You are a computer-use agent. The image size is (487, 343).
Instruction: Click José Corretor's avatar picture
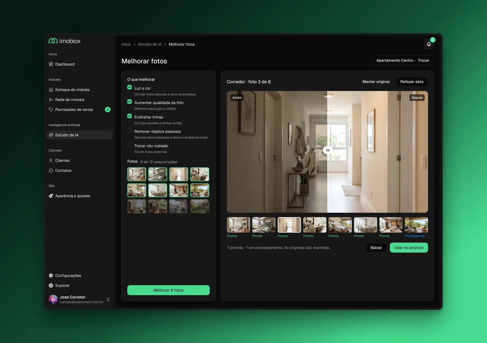pyautogui.click(x=53, y=299)
